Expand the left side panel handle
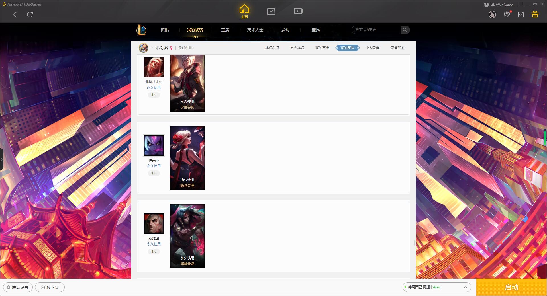Screen dimensions: 547x296 click(x=2, y=159)
